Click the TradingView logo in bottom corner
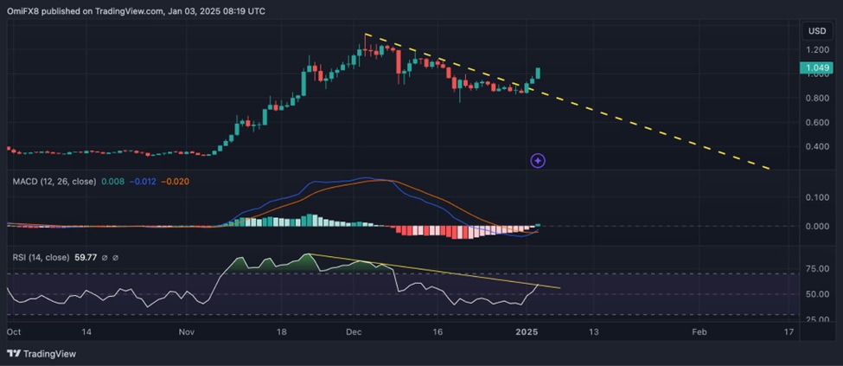The height and width of the screenshot is (366, 843). click(42, 353)
